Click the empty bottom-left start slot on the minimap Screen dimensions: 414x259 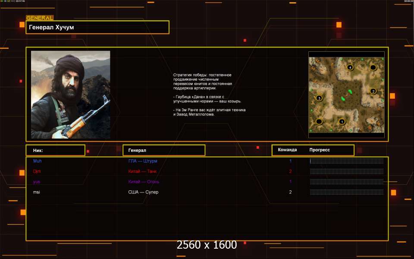point(319,121)
